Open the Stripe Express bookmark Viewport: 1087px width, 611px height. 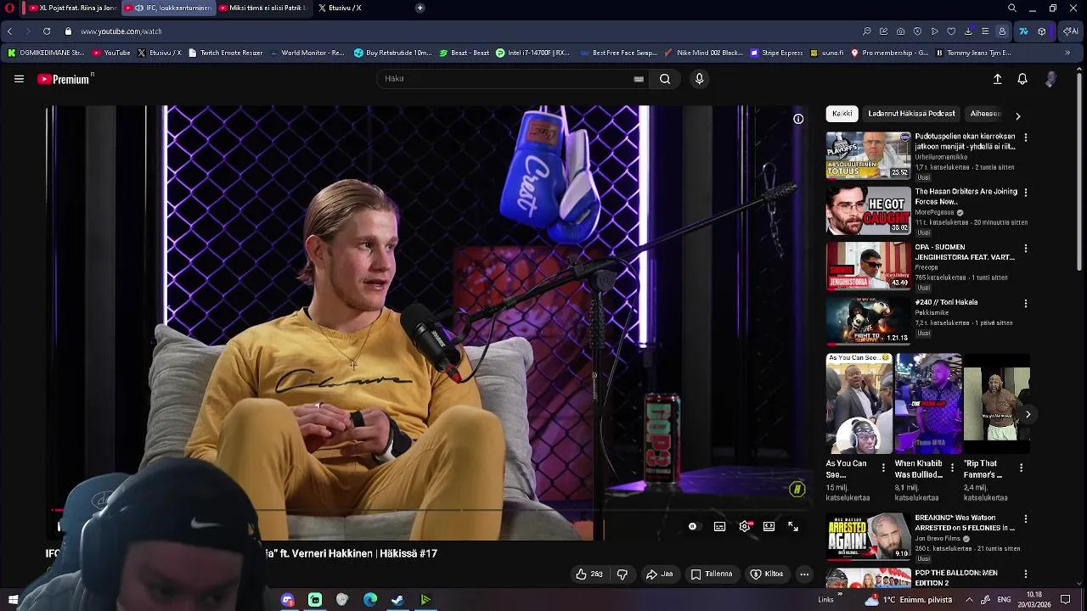[x=776, y=53]
